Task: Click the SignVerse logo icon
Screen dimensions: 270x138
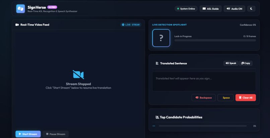Action: point(20,9)
